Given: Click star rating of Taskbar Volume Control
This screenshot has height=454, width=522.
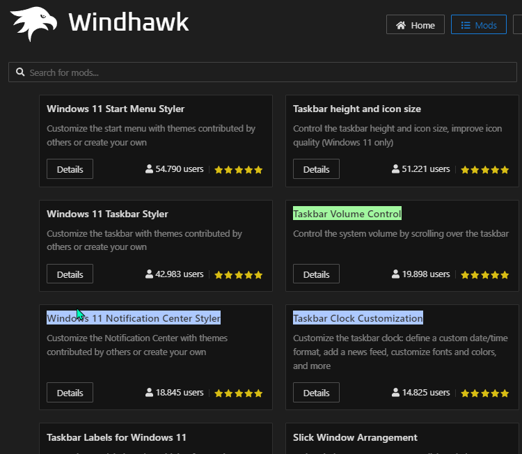Looking at the screenshot, I should pyautogui.click(x=484, y=275).
